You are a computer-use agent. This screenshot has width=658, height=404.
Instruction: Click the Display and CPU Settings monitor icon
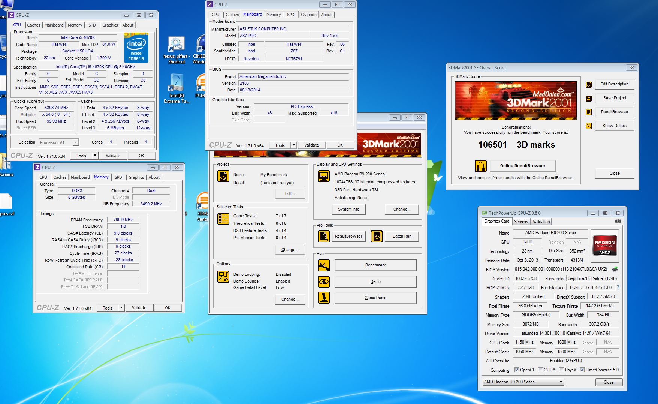(x=324, y=176)
